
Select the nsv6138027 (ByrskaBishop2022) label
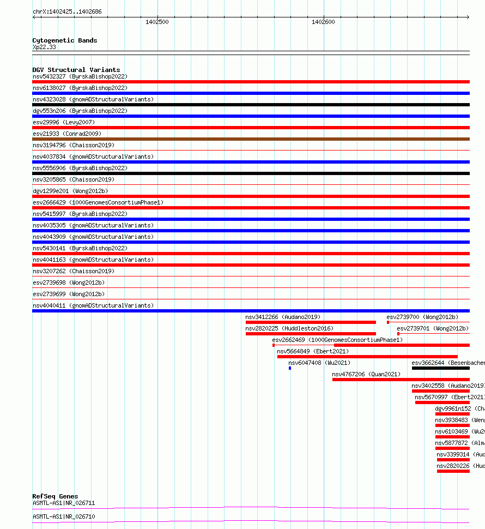click(x=80, y=88)
